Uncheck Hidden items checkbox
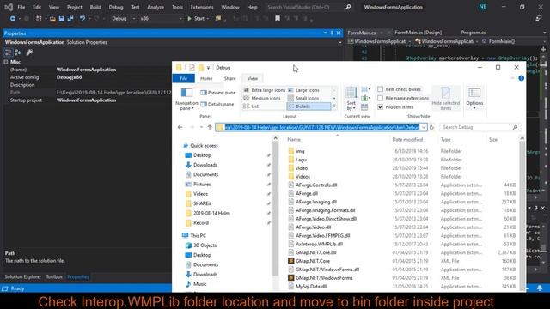 click(380, 106)
